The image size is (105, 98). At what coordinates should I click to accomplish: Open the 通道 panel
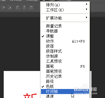[65, 96]
